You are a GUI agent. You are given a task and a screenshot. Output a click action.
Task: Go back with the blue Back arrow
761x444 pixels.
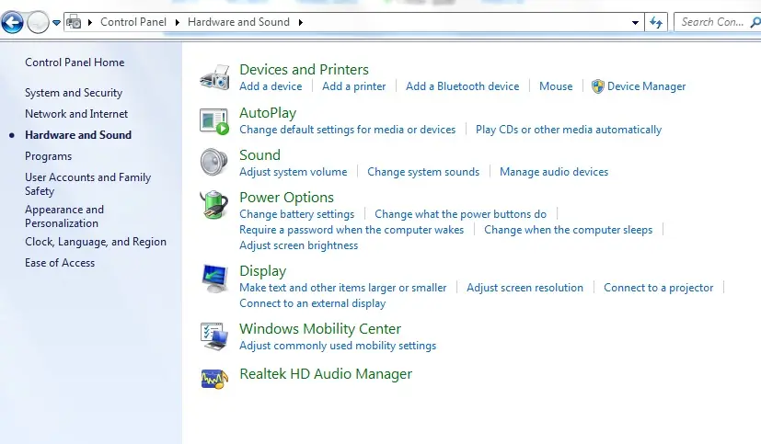coord(12,22)
